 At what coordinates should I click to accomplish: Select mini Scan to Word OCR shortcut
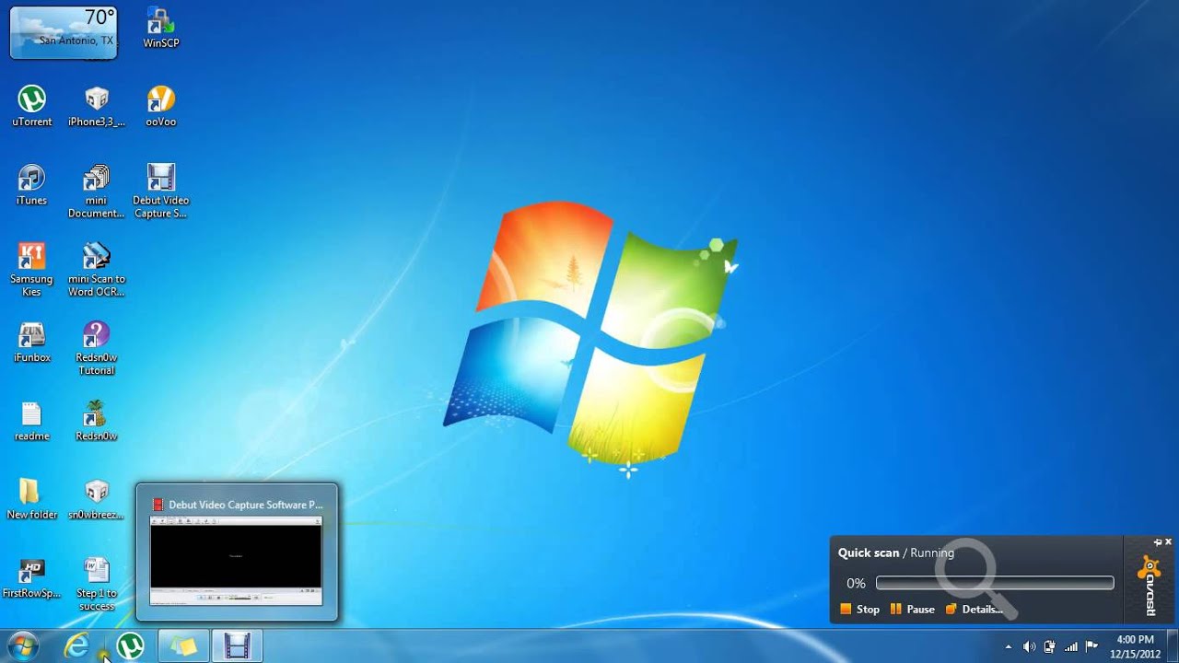tap(96, 270)
